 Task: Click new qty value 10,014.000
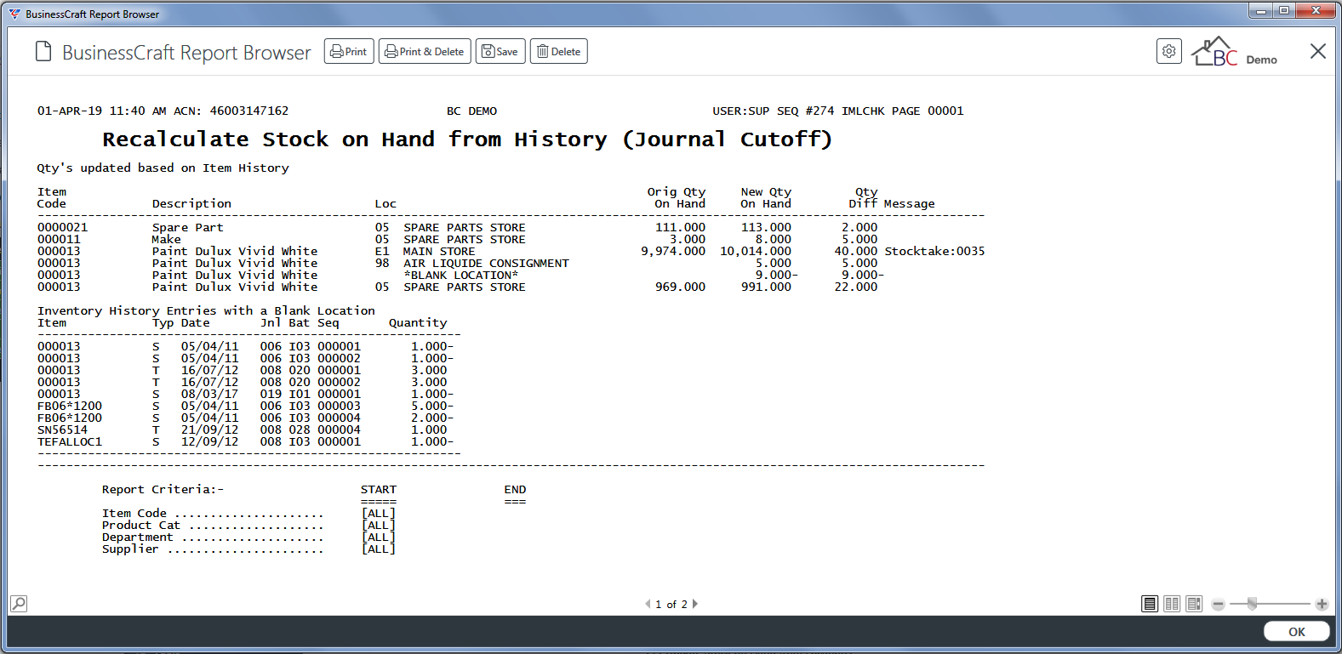756,252
